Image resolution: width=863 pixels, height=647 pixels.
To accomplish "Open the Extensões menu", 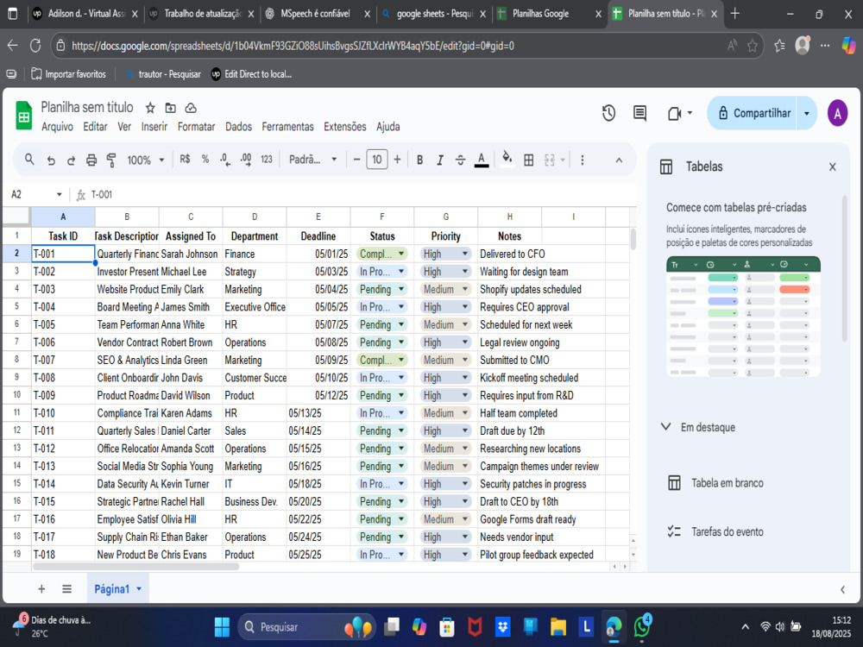I will (345, 127).
